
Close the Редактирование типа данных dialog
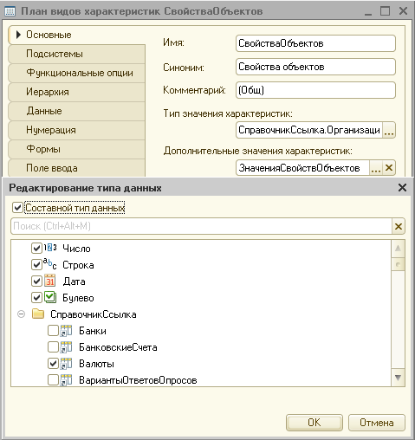402,188
